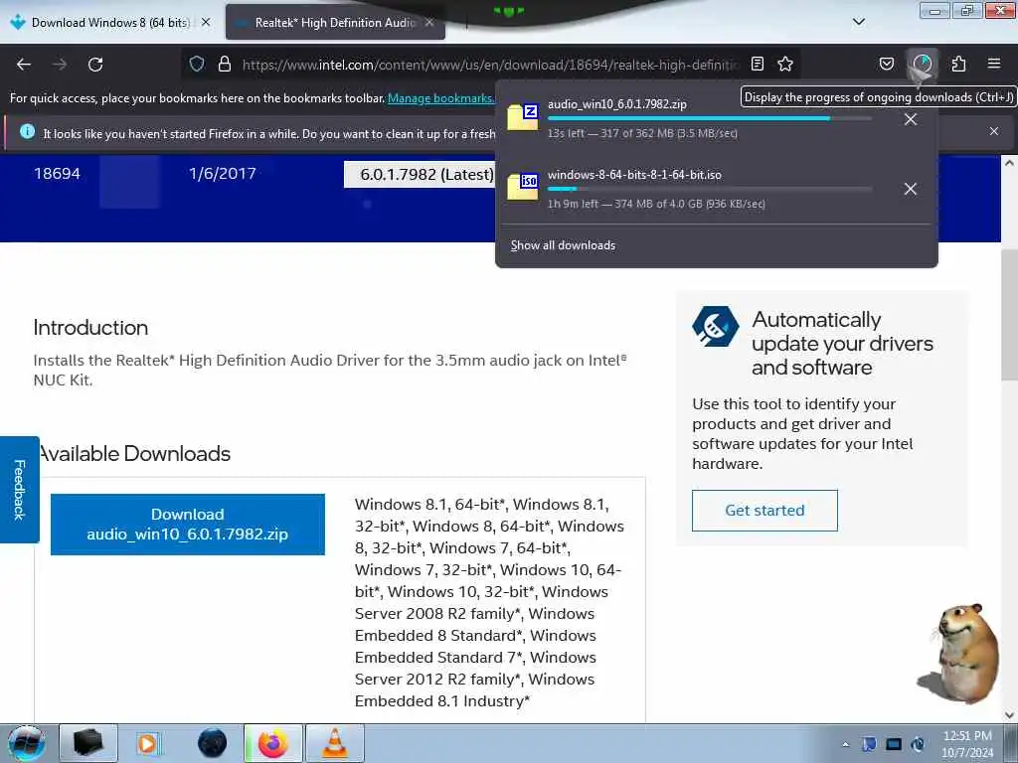This screenshot has width=1018, height=763.
Task: Launch the media player taskbar icon
Action: click(x=148, y=743)
